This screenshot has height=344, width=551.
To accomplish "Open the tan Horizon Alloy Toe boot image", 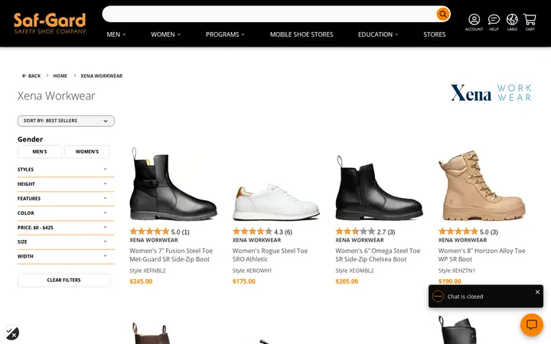I will 482,185.
